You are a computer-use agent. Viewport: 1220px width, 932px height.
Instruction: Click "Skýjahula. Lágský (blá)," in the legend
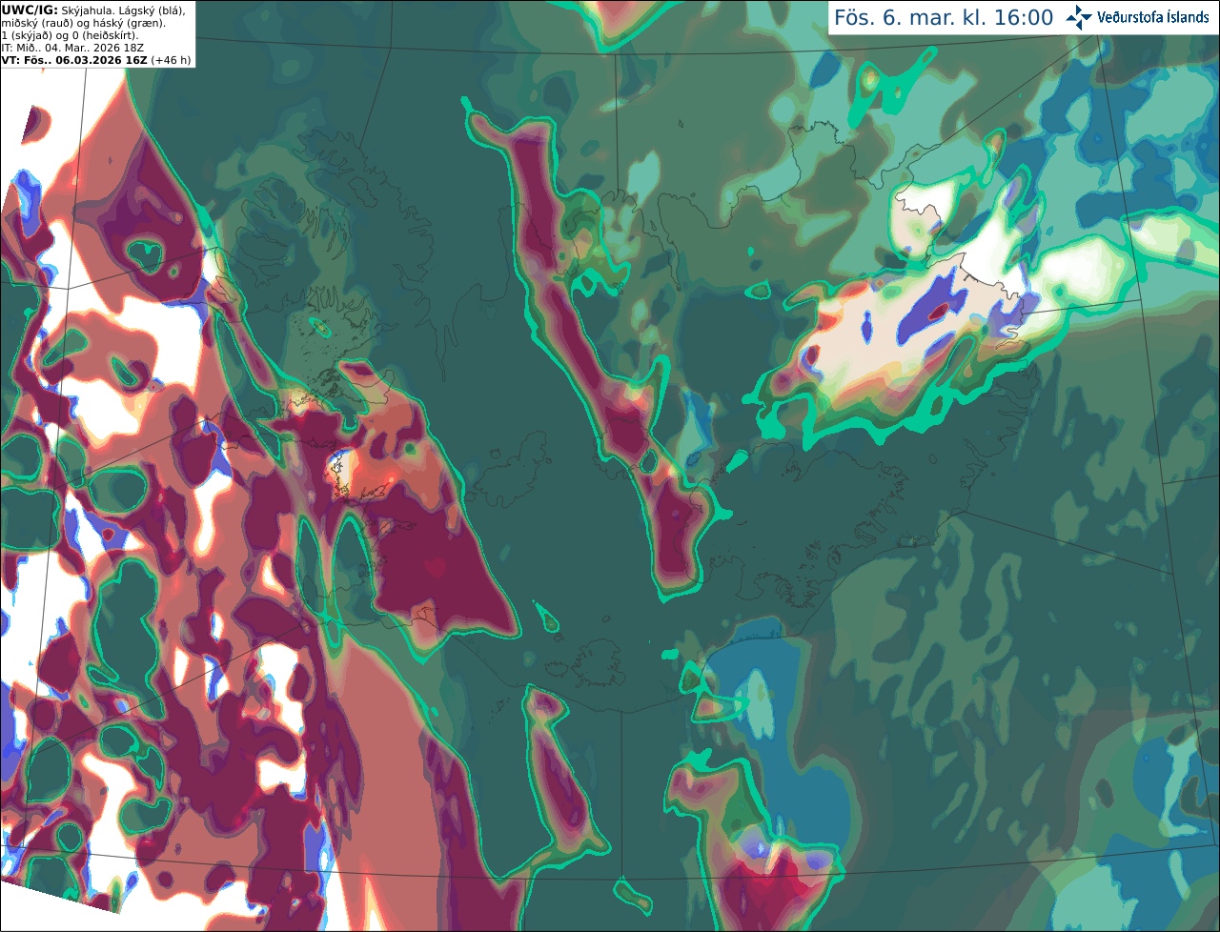123,10
